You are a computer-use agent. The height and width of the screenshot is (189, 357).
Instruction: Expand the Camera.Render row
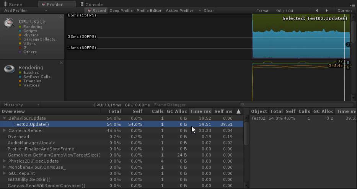click(4, 130)
